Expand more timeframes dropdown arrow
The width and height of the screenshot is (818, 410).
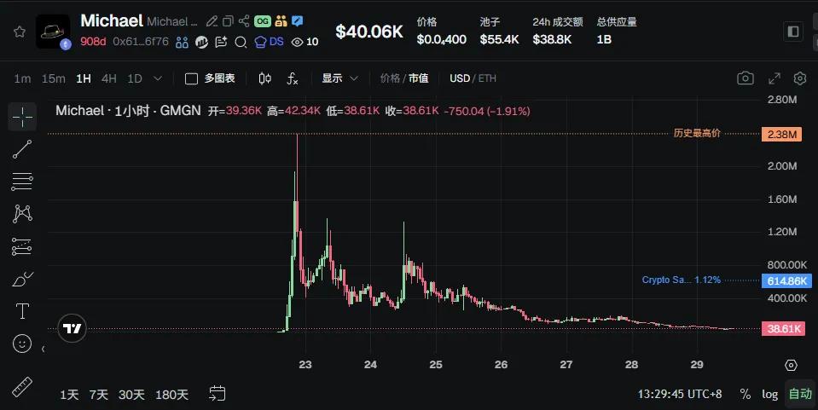click(158, 78)
